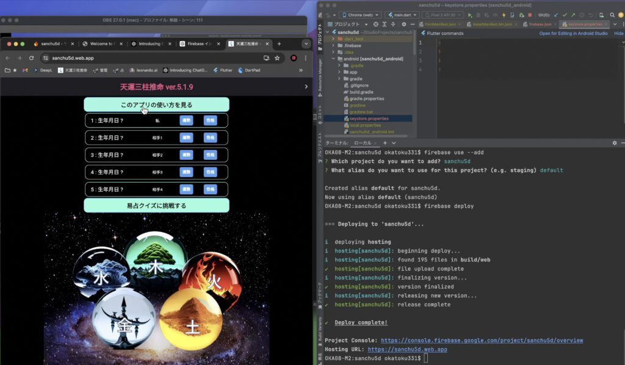Click the 易占クイズに挑戦する button
625x365 pixels.
pos(156,206)
